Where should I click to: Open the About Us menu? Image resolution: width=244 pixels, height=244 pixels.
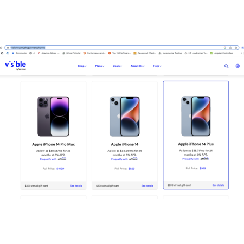[x=138, y=66]
